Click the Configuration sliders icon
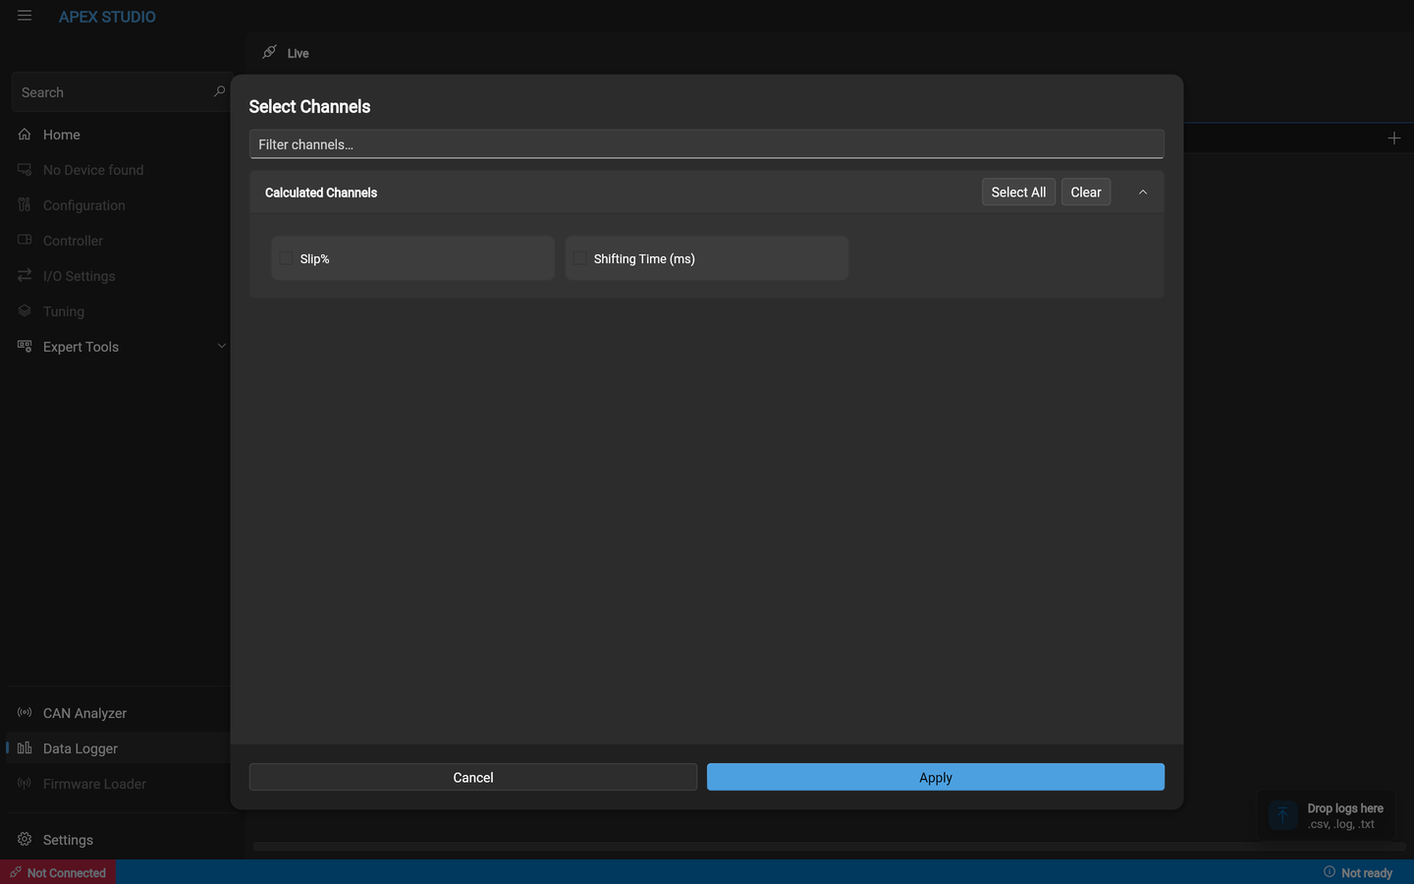 click(25, 204)
